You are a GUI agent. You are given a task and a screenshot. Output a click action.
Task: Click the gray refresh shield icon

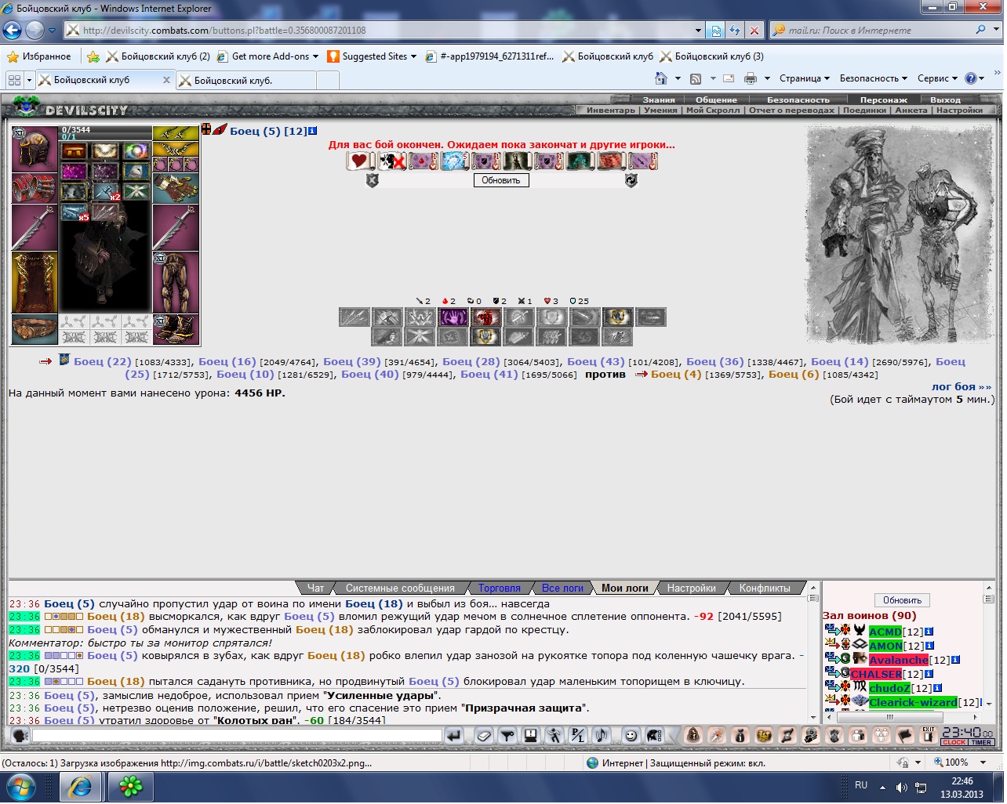click(631, 180)
